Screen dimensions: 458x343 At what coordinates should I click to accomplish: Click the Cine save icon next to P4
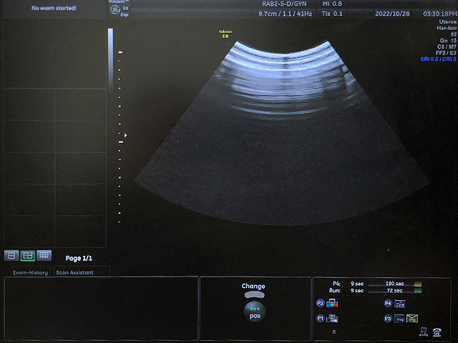coord(399,304)
